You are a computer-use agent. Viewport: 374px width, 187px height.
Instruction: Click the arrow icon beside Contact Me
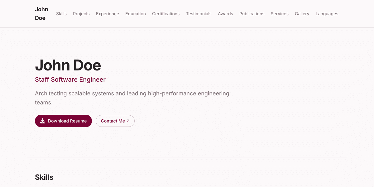(x=128, y=121)
